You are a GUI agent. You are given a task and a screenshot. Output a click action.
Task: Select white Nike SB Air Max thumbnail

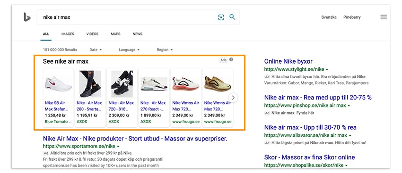coord(58,84)
